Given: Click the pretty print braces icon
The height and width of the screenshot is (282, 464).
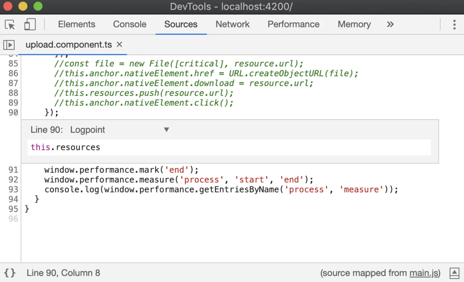Looking at the screenshot, I should [10, 273].
